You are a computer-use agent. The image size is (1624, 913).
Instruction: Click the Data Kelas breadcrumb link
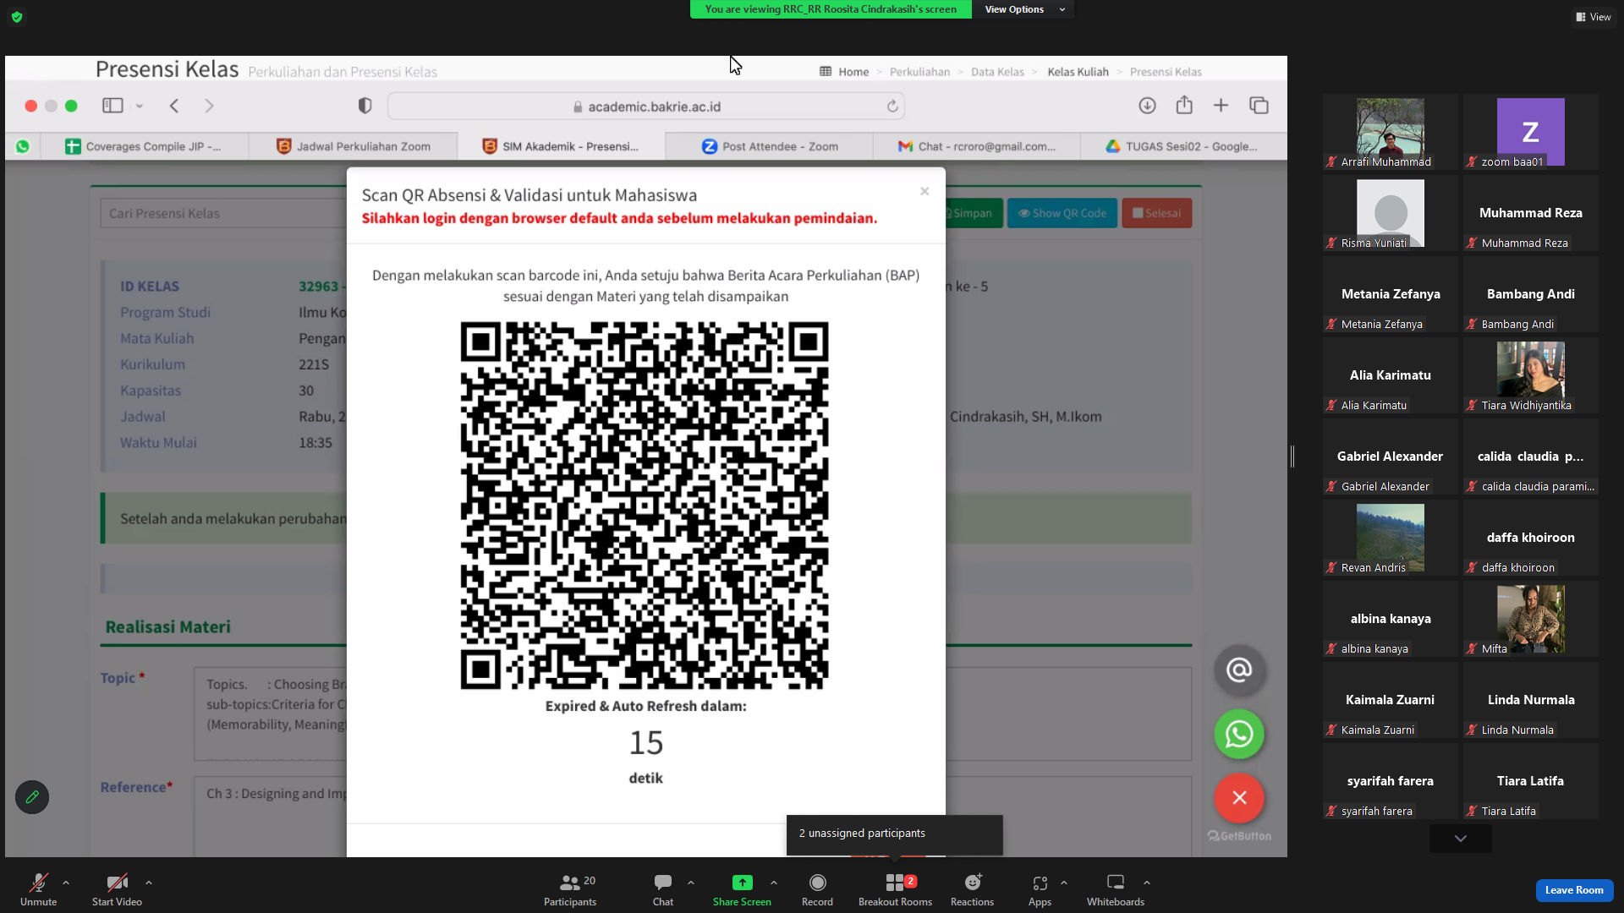point(997,72)
